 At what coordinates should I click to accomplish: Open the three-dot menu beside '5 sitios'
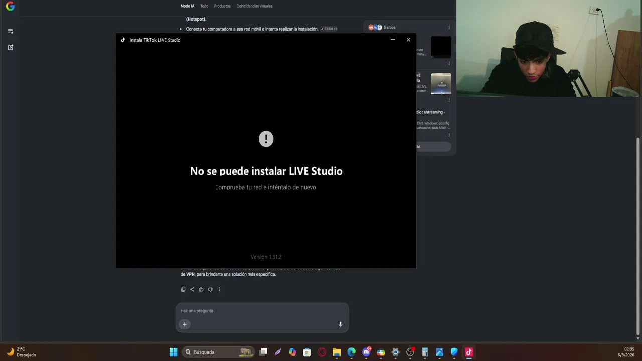(x=449, y=28)
